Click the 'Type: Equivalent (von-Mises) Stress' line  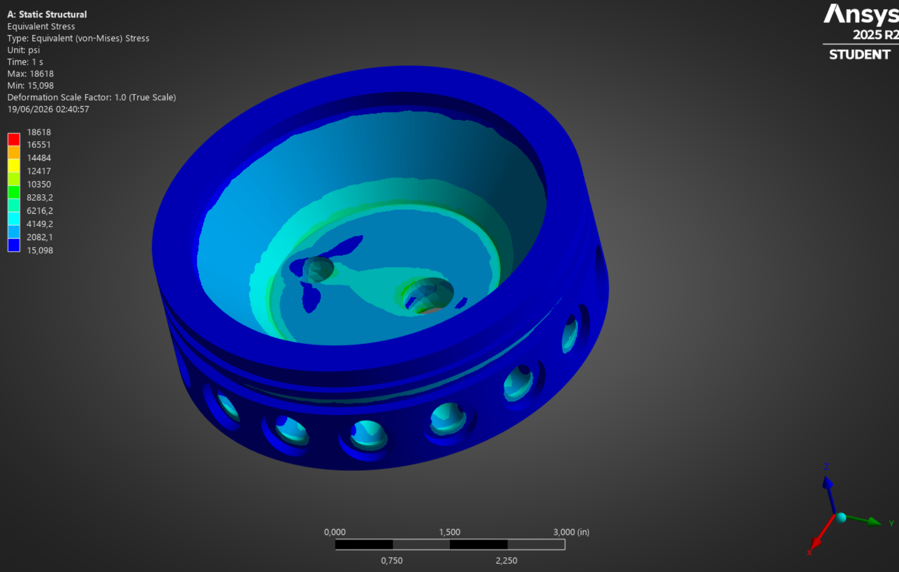pyautogui.click(x=78, y=38)
